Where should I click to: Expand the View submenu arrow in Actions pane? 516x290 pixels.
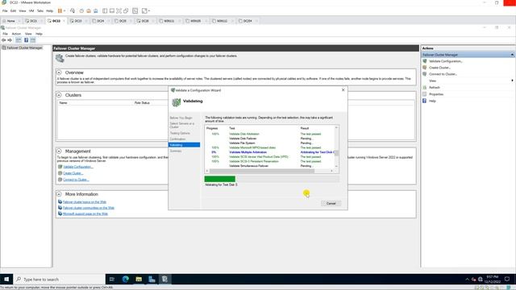[x=513, y=81]
